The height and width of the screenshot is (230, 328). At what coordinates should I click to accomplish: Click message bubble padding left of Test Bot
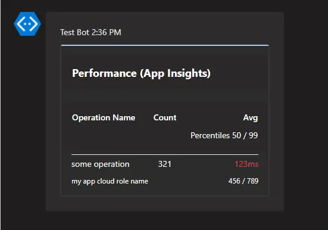(53, 32)
